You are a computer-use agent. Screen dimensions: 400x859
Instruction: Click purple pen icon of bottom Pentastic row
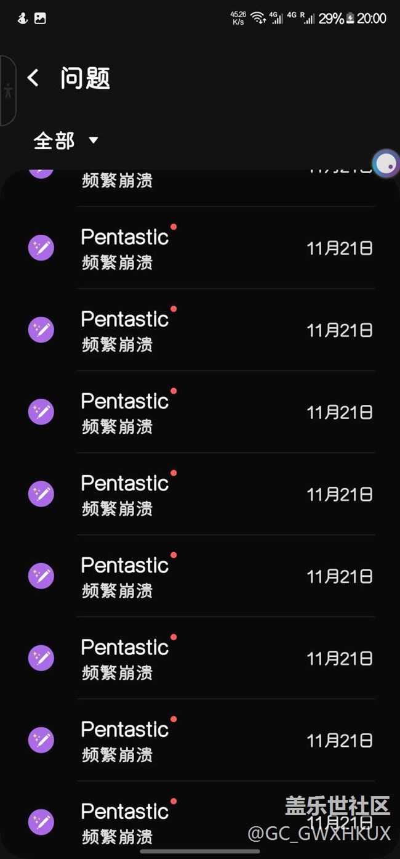click(x=41, y=822)
